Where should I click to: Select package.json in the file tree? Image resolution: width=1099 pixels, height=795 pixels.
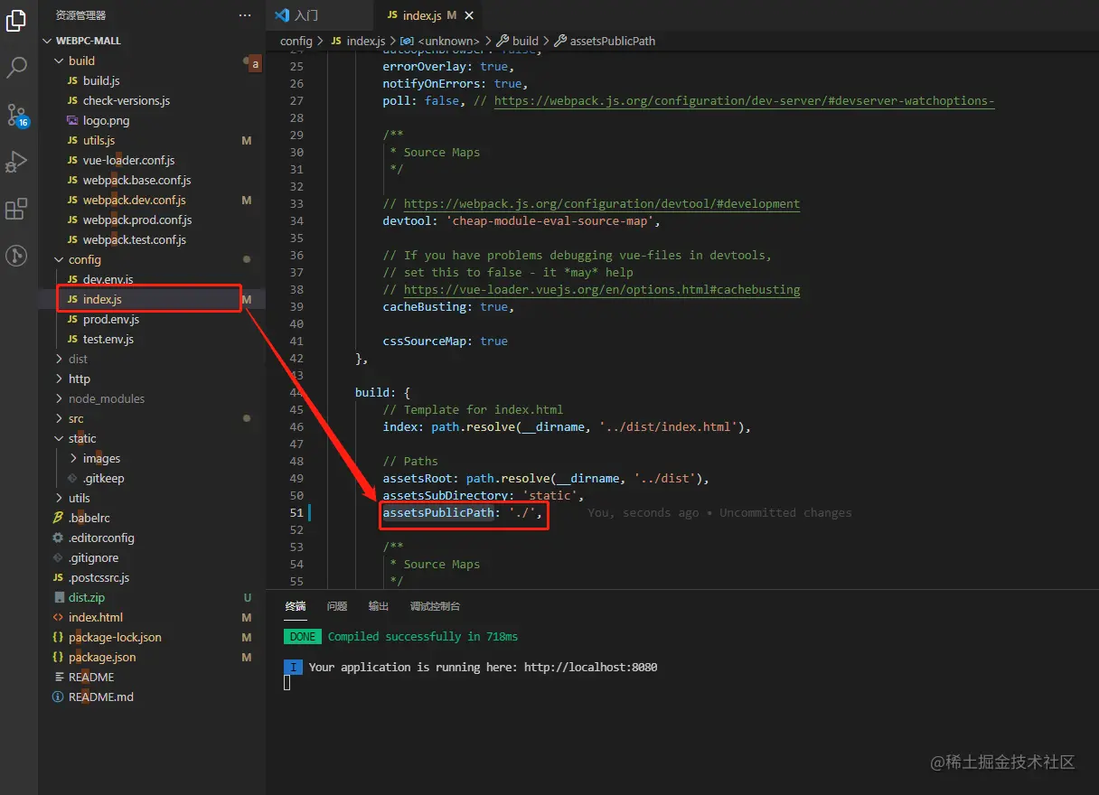click(x=102, y=657)
